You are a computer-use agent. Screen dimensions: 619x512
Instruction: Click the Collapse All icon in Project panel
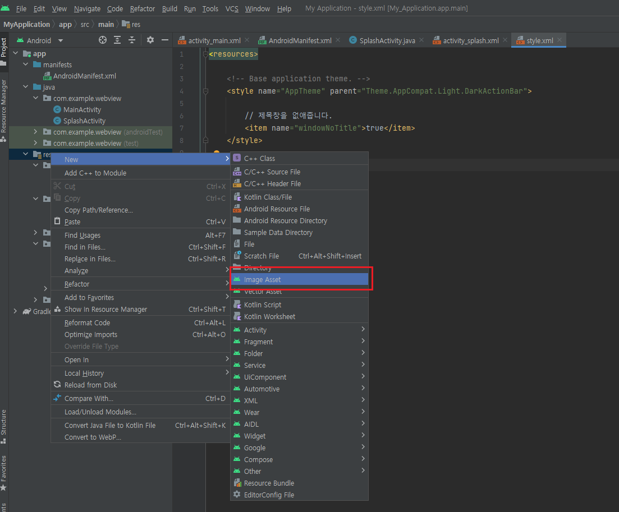[132, 40]
